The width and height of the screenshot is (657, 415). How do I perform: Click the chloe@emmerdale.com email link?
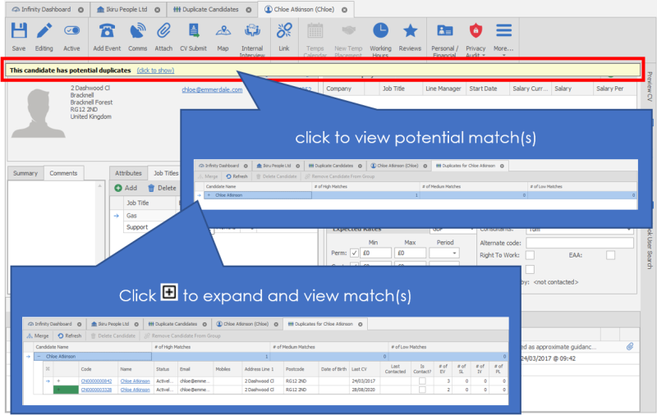click(212, 90)
